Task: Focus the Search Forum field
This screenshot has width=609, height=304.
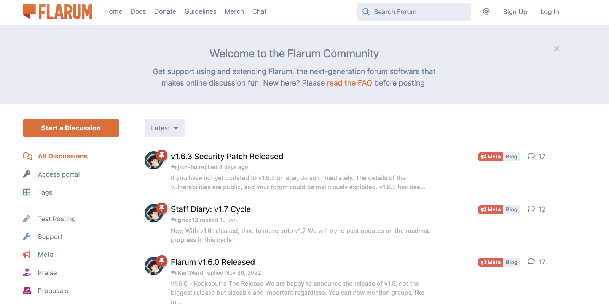Action: click(414, 12)
